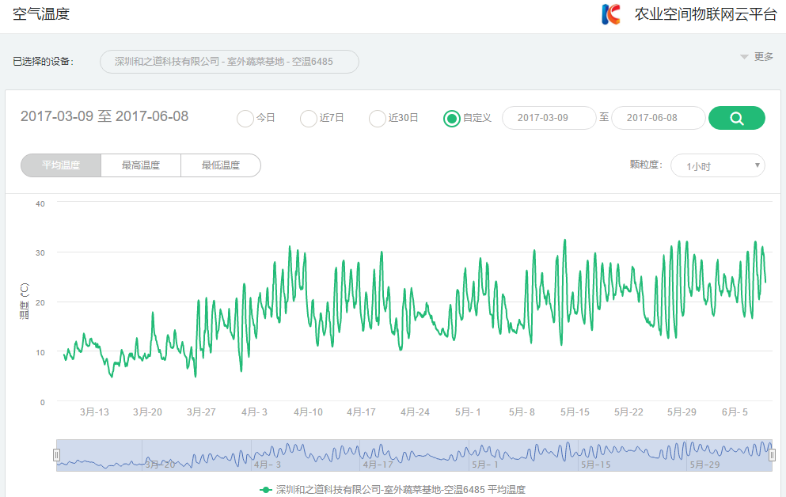The image size is (786, 497).
Task: Click the dropdown arrow icon inside the 1小时 granularity selector
Action: pos(758,165)
